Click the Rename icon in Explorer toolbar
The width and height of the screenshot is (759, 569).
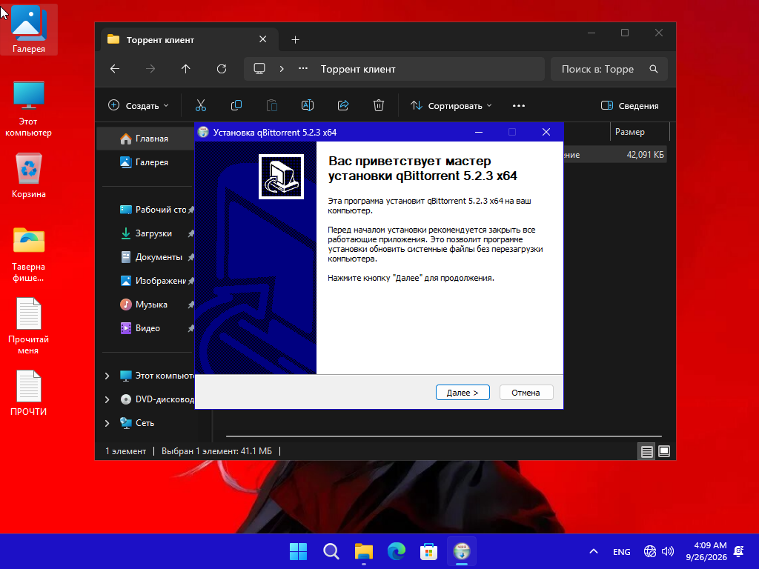[308, 105]
